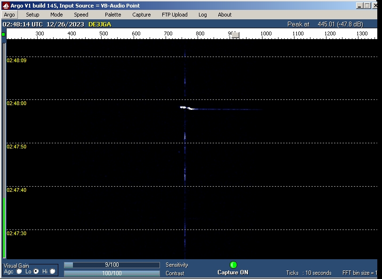Click the 12/26/2023 date display
Image resolution: width=382 pixels, height=279 pixels.
[x=65, y=25]
